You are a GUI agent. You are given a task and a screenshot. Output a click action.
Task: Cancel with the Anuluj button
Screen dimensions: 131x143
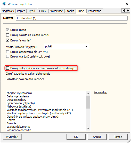[97, 137]
